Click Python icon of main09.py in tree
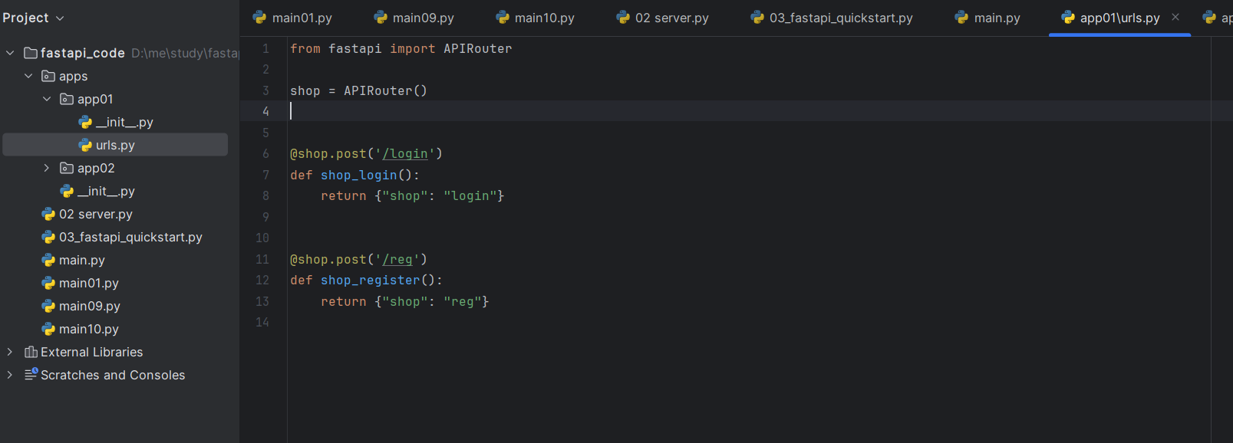 tap(48, 306)
